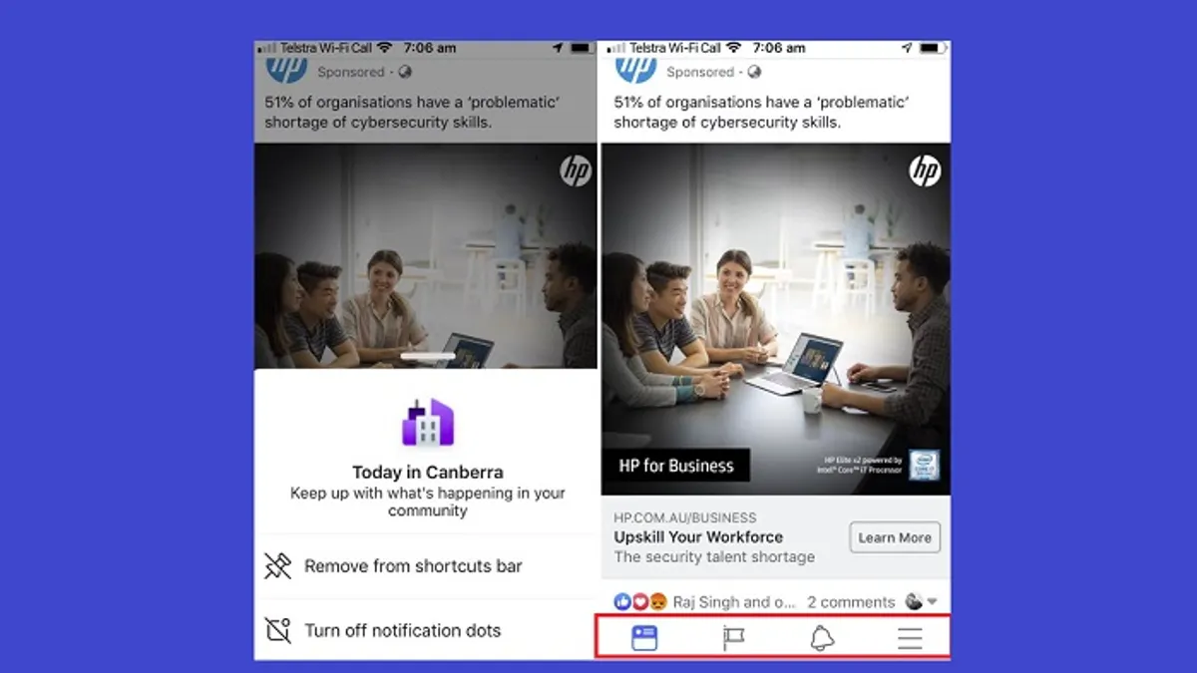
Task: Tap the bottom sheet drag handle
Action: (428, 356)
